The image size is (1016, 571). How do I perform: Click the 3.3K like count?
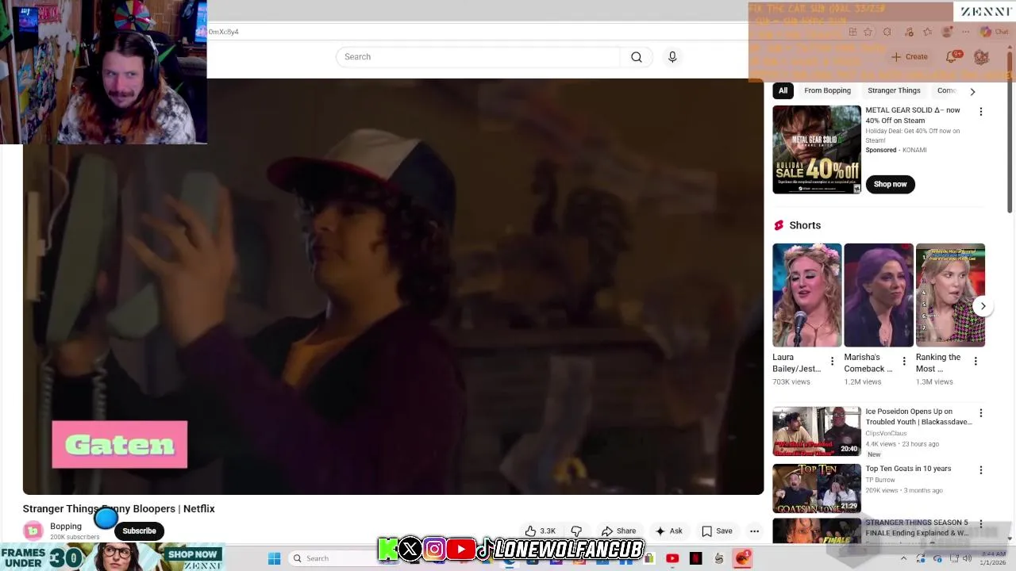[x=548, y=531]
